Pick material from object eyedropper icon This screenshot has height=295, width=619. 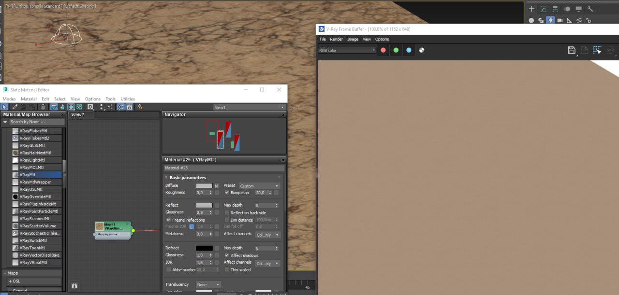[15, 107]
